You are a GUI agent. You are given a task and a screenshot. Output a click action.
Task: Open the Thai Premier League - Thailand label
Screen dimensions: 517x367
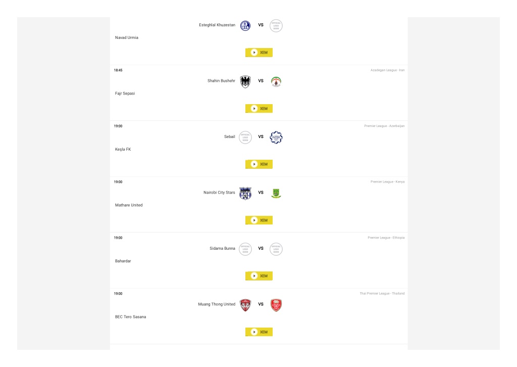pyautogui.click(x=382, y=293)
